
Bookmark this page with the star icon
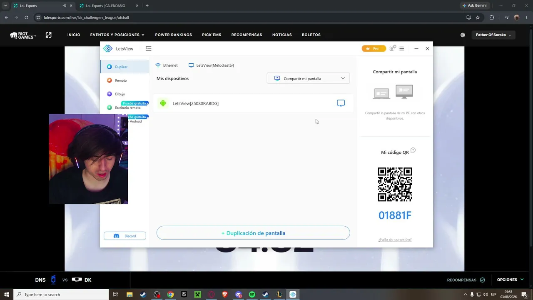pyautogui.click(x=478, y=17)
